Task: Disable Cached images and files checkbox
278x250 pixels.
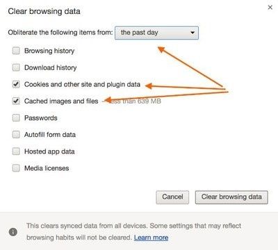Action: [x=16, y=101]
